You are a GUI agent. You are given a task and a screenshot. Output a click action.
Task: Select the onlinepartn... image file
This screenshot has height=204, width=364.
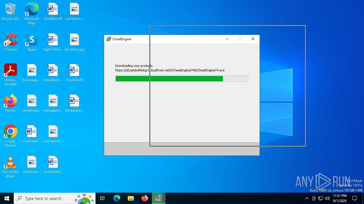click(x=53, y=134)
